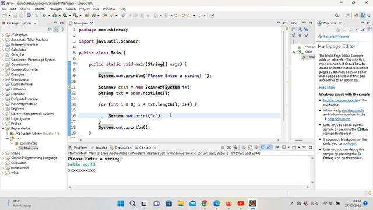The height and width of the screenshot is (210, 373).
Task: Open the Debug button dropdown arrow
Action: click(49, 16)
